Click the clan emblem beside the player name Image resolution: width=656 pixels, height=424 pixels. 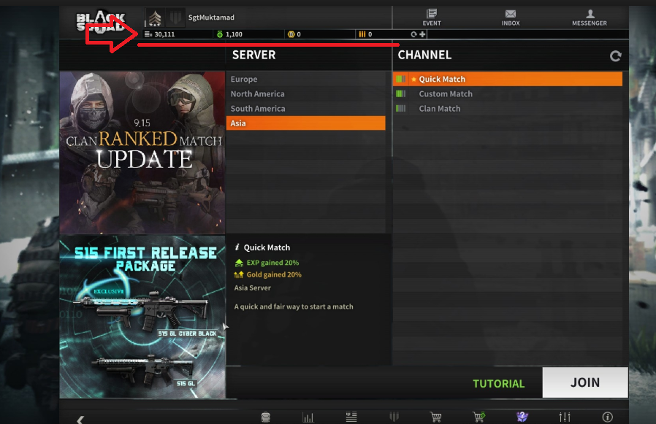175,18
